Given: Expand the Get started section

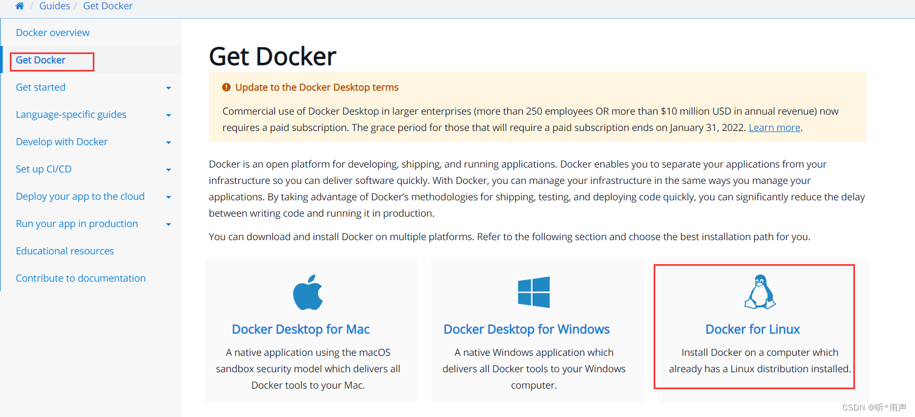Looking at the screenshot, I should coord(169,88).
